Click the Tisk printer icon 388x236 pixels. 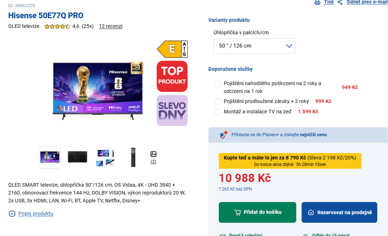317,2
